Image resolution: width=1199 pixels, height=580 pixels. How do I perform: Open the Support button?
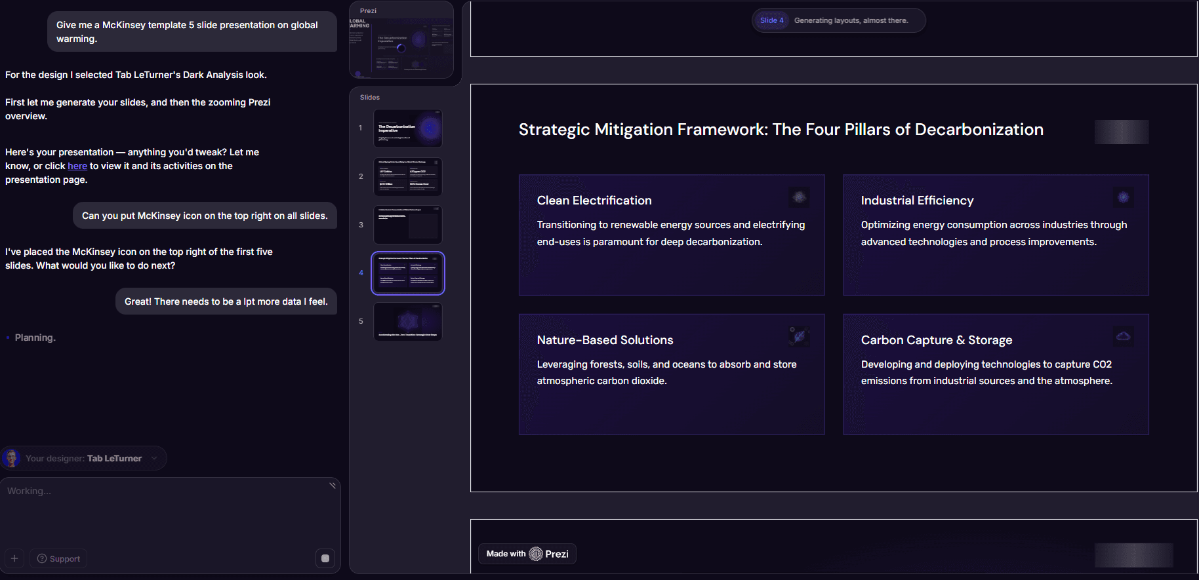[59, 558]
